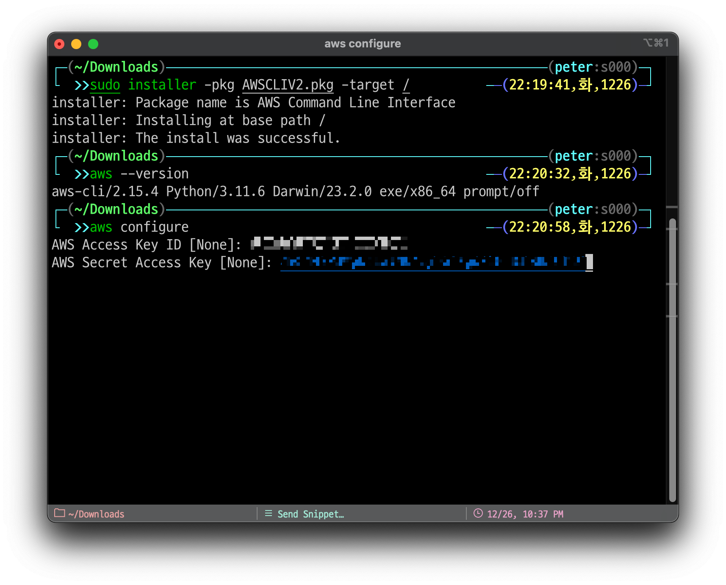The height and width of the screenshot is (585, 726).
Task: Click the AWSCLIV2.pkg file name
Action: (288, 85)
